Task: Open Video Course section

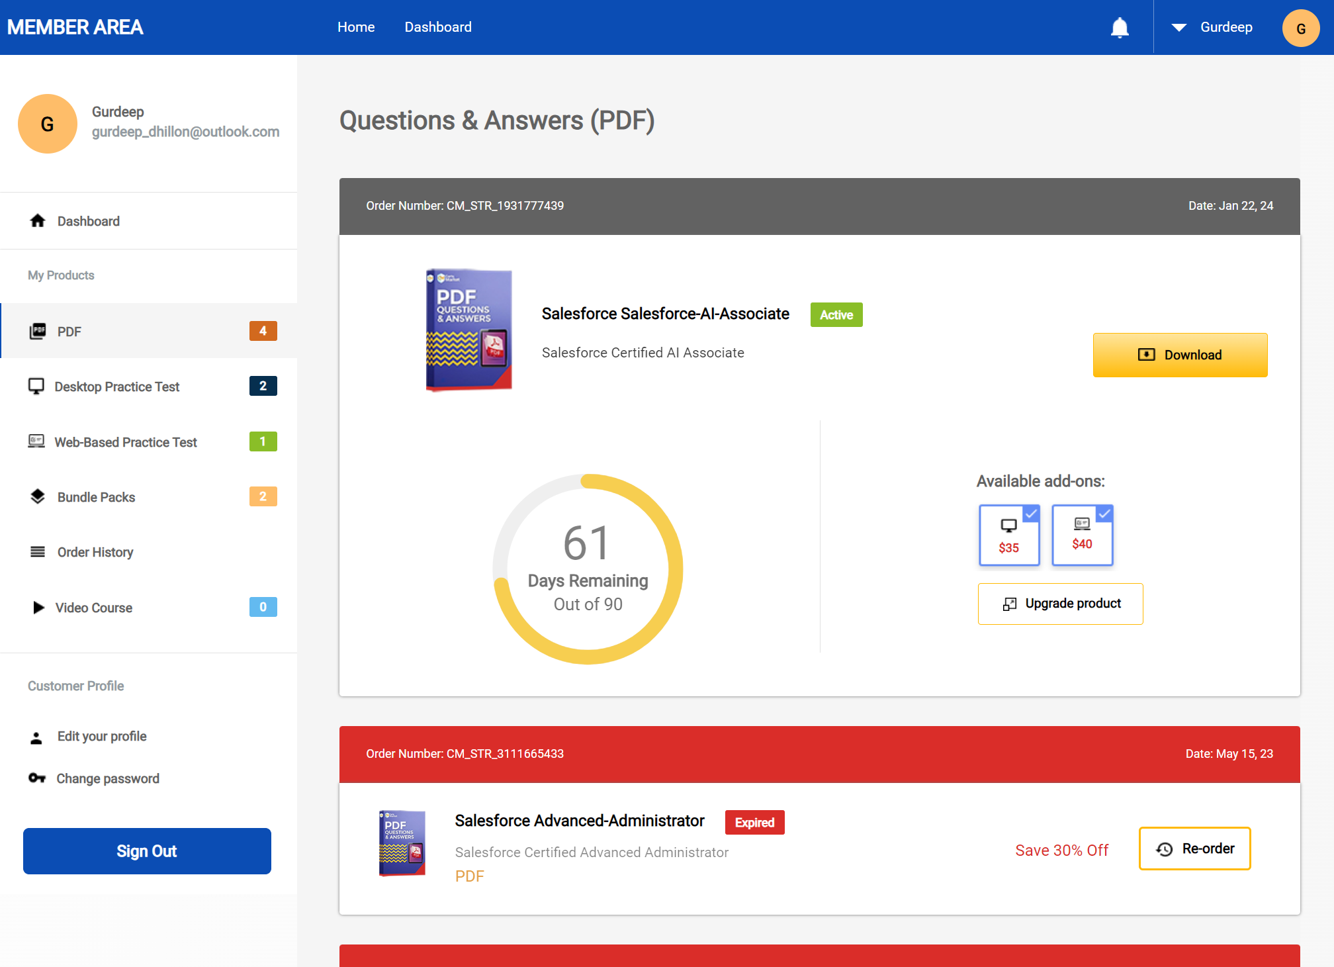Action: [148, 607]
